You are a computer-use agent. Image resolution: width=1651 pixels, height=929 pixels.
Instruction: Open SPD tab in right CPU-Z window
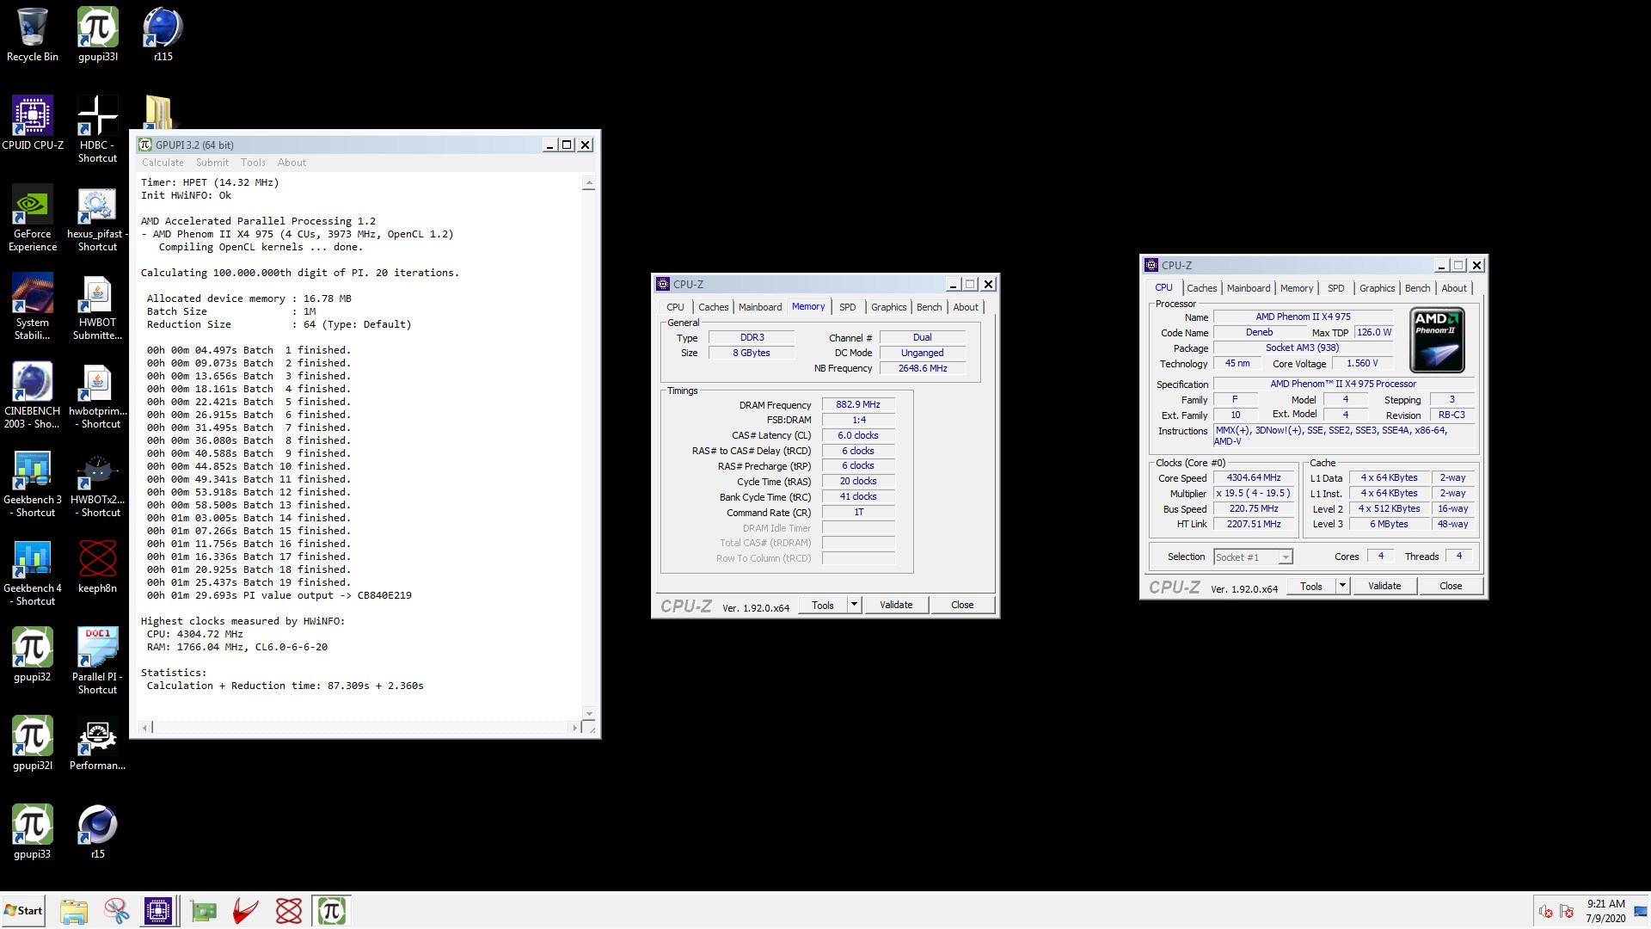point(1335,288)
